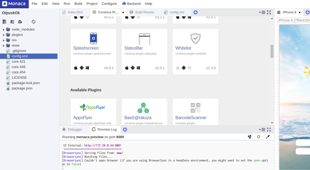Viewport: 310px width, 170px height.
Task: Open the AppsFlyer plugin link
Action: click(83, 118)
